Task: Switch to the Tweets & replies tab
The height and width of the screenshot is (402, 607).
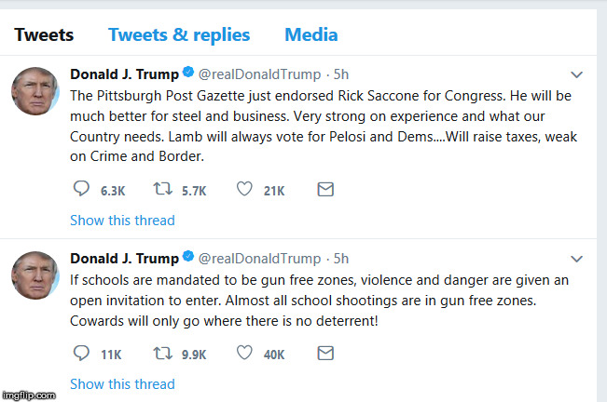Action: point(179,35)
